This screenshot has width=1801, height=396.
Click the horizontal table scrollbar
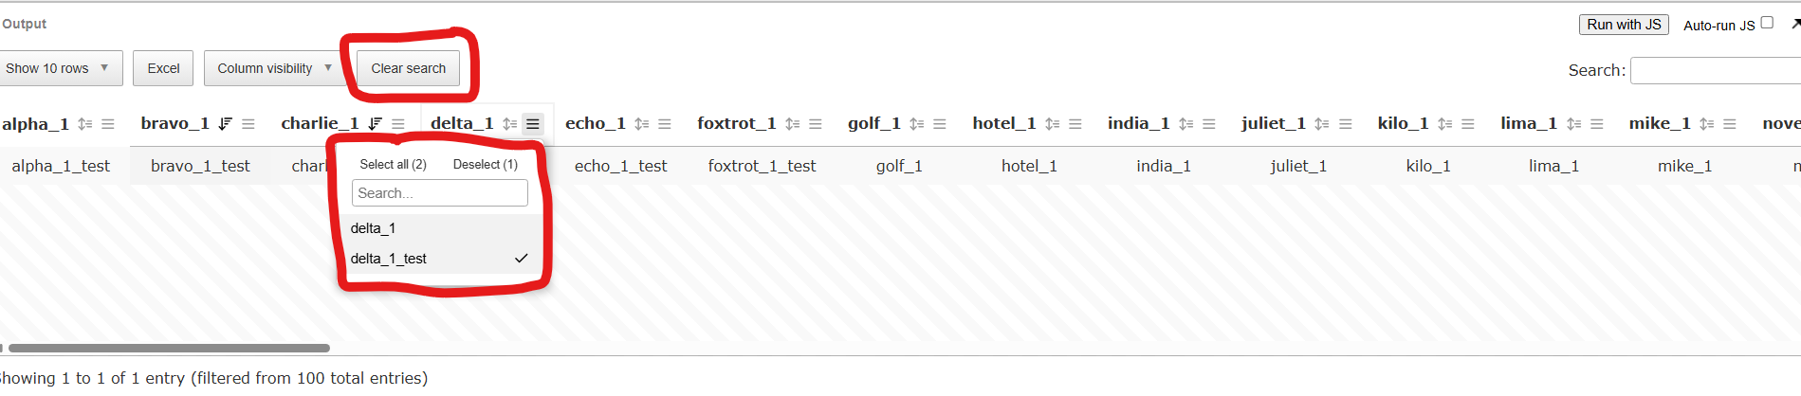coord(169,349)
